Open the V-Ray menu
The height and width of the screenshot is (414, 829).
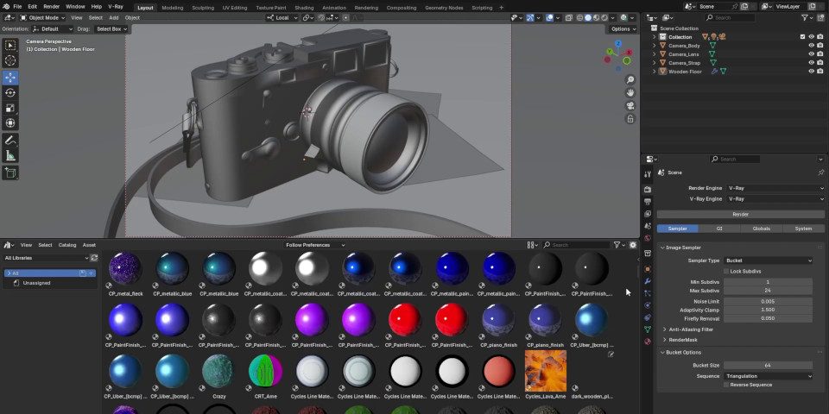click(x=116, y=7)
